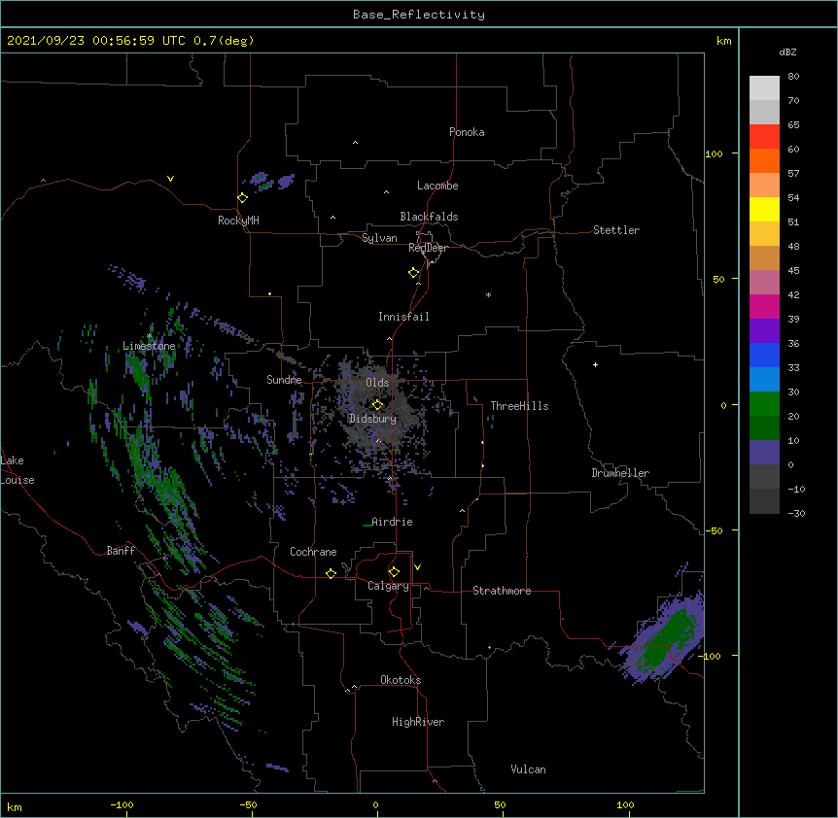The height and width of the screenshot is (818, 838).
Task: Click the yellow marker south of RedDeer
Action: click(413, 273)
